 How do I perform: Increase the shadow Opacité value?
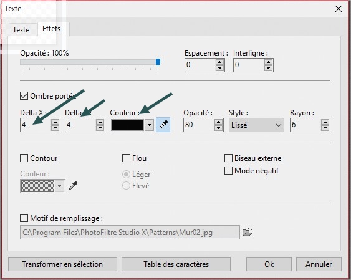[218, 122]
